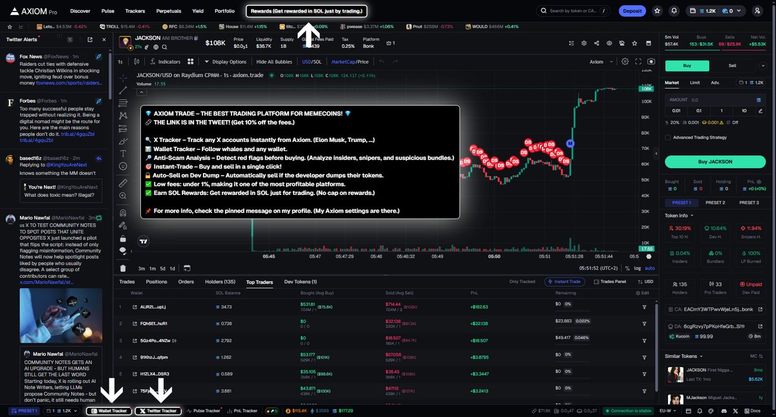Screen dimensions: 776x417
Task: Open the emoji sticker tool
Action: (x=123, y=166)
